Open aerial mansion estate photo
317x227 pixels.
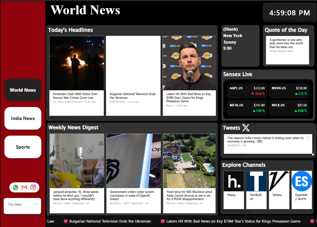click(189, 161)
